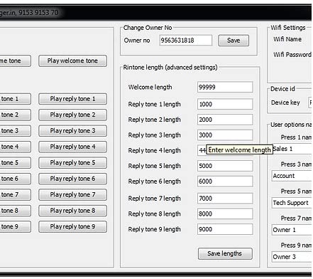Click Play reply tone 6 button
This screenshot has width=313, height=279.
pos(72,179)
